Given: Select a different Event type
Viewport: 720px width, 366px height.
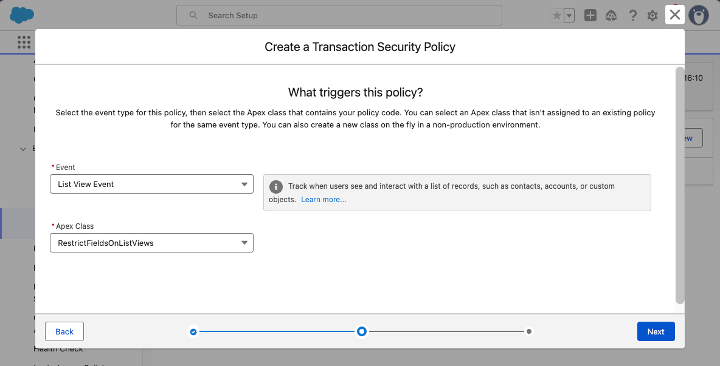Looking at the screenshot, I should (151, 184).
